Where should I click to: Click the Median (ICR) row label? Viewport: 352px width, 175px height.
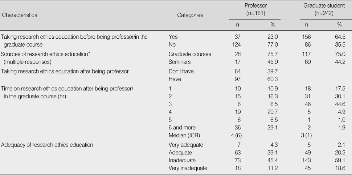184,135
